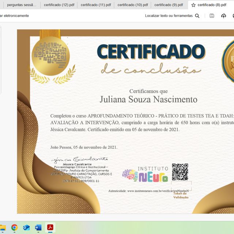This screenshot has height=234, width=234.
Task: Open Outlook from taskbar
Action: pos(26,227)
